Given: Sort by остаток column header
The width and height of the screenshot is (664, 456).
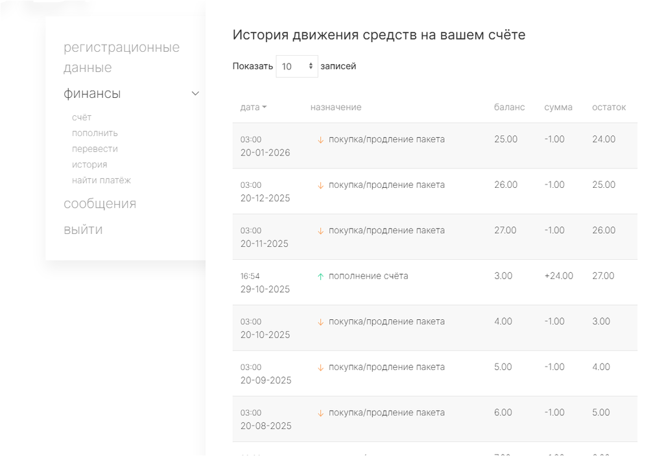Looking at the screenshot, I should (x=609, y=108).
